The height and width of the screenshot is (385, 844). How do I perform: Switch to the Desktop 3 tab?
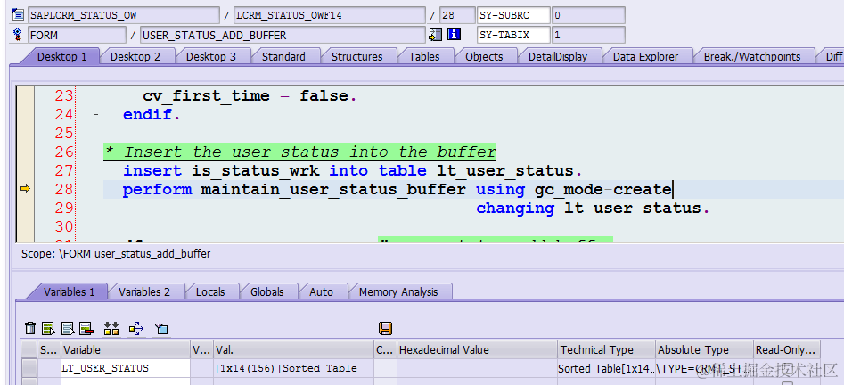click(211, 56)
